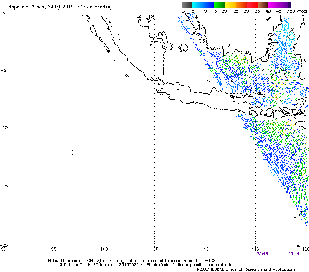Click the longitude '95' axis label
This screenshot has height=272, width=309.
pyautogui.click(x=53, y=249)
